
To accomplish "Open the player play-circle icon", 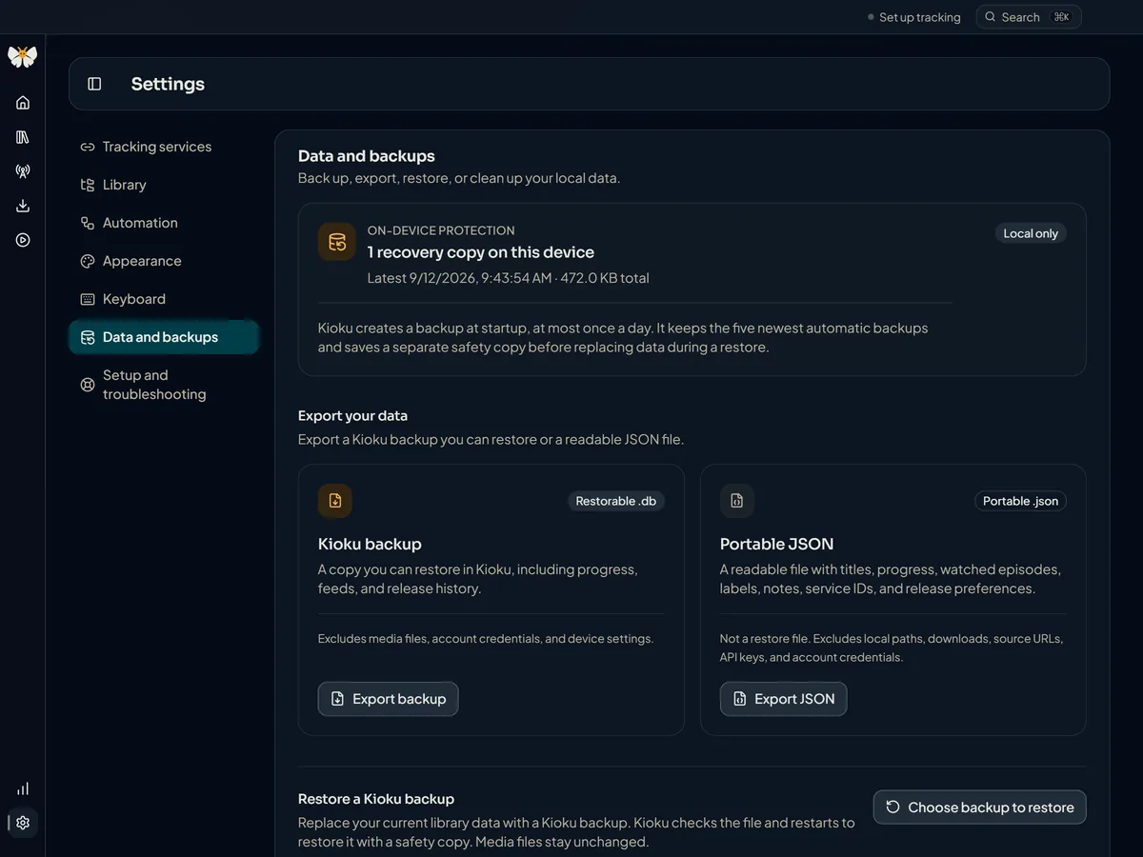I will [23, 240].
